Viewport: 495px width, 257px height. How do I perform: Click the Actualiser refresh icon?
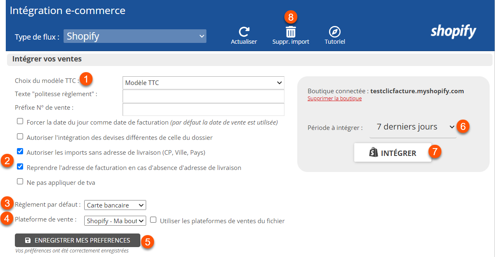click(x=244, y=32)
